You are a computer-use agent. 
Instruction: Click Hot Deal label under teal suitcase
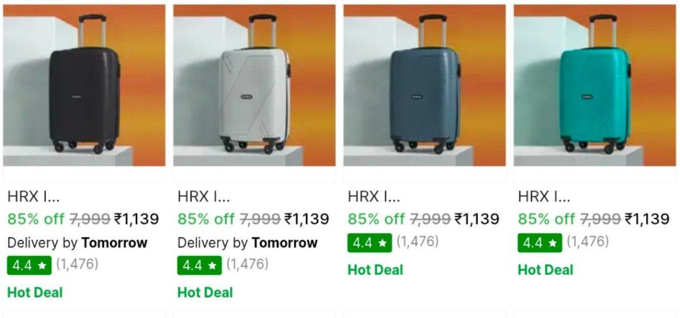tap(545, 270)
